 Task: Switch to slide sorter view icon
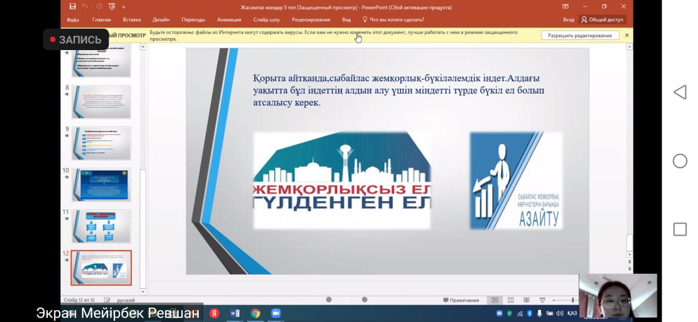pos(510,300)
